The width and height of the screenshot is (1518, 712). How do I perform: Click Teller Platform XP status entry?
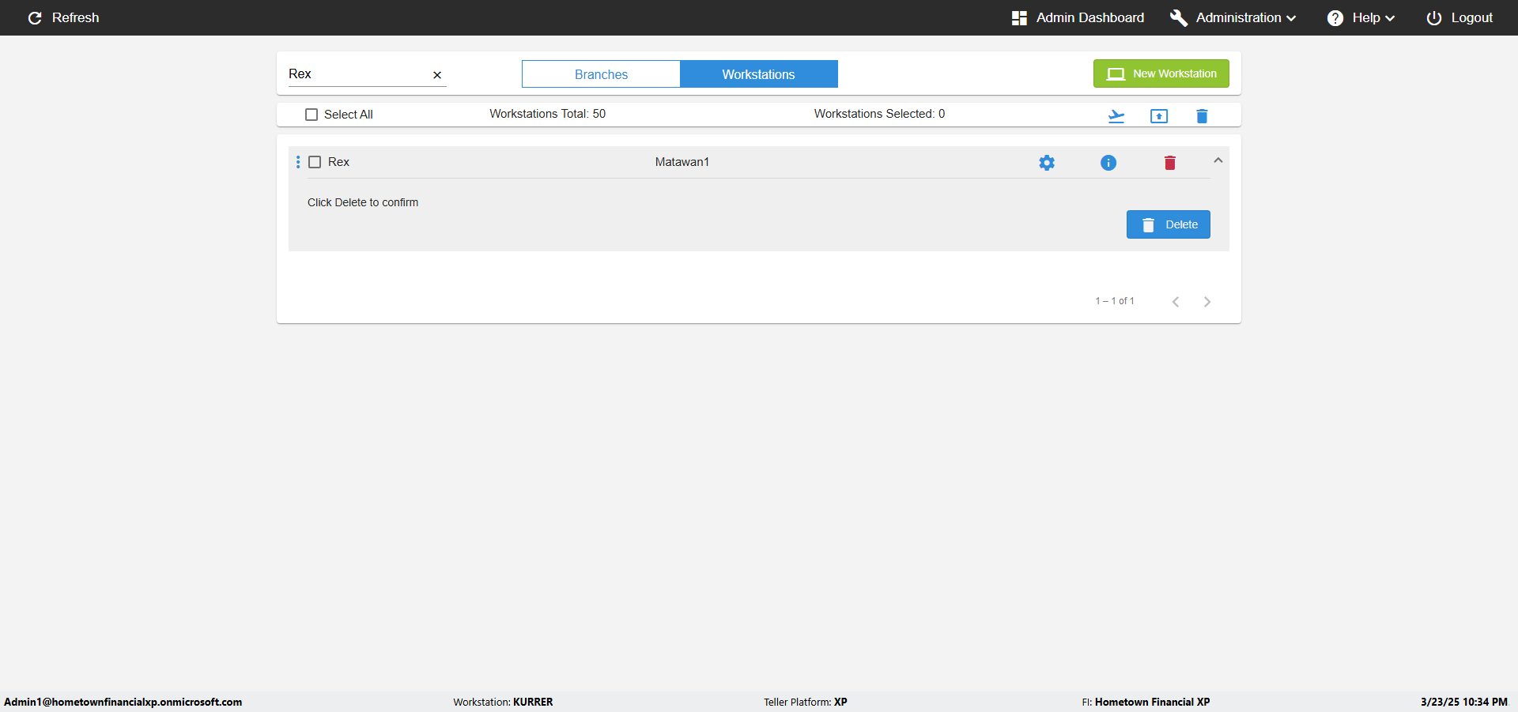806,702
